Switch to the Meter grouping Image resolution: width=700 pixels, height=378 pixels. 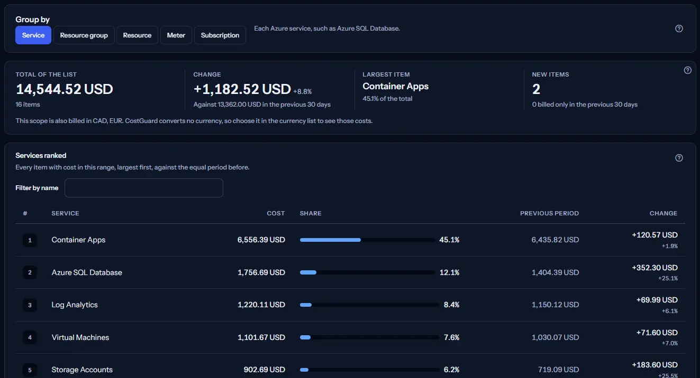[176, 35]
